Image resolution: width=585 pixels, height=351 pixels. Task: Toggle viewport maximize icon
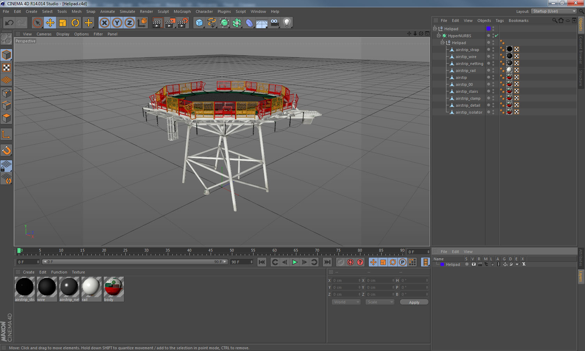[427, 34]
